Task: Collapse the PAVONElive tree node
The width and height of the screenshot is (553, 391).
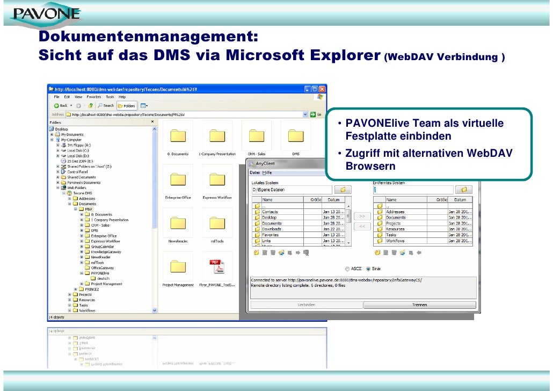Action: point(82,273)
